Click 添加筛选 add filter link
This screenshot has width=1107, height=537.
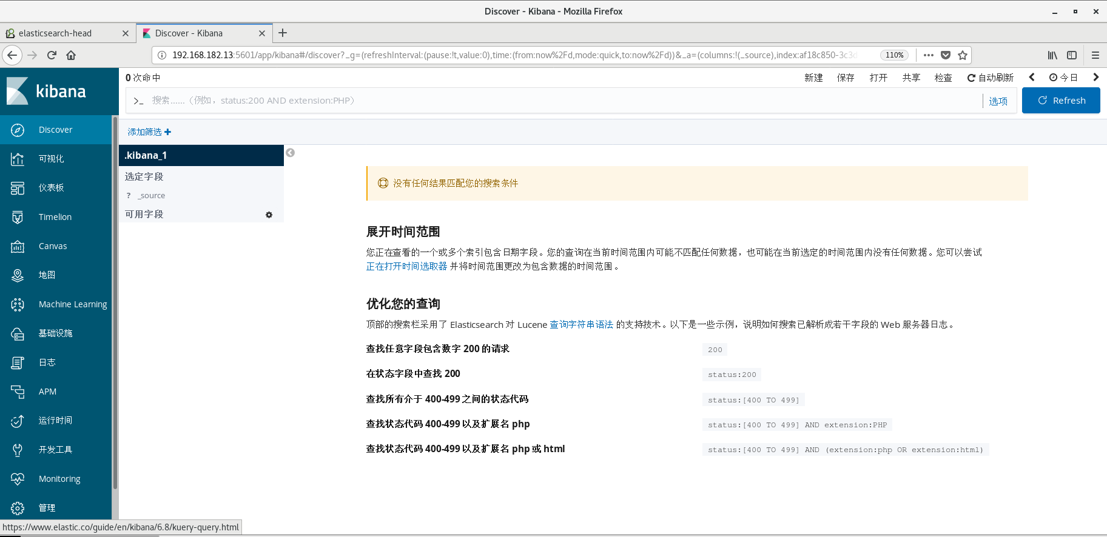[x=149, y=132]
